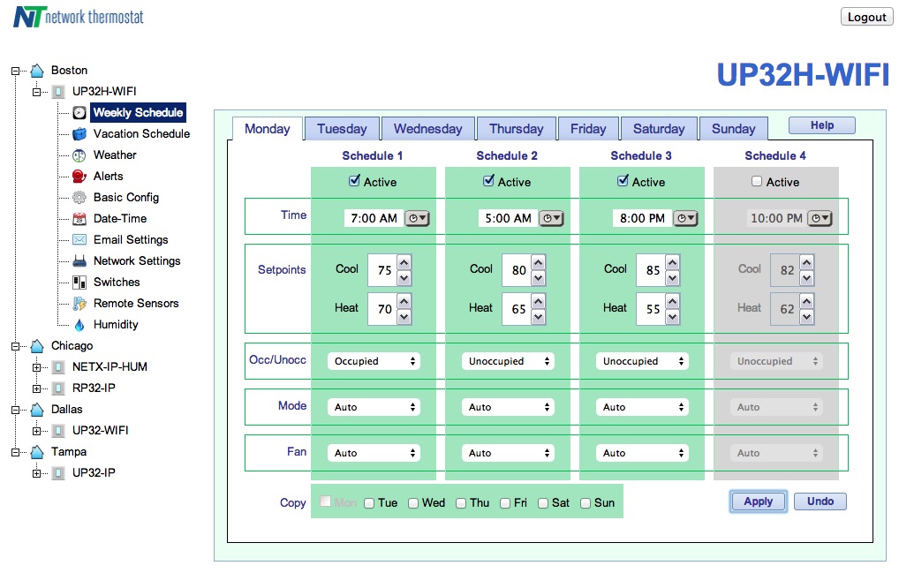Open Schedule 2 Unoccupied dropdown
899x573 pixels.
coord(508,361)
